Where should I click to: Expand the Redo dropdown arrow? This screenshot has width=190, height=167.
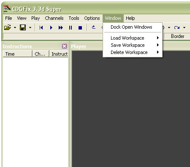(184, 27)
